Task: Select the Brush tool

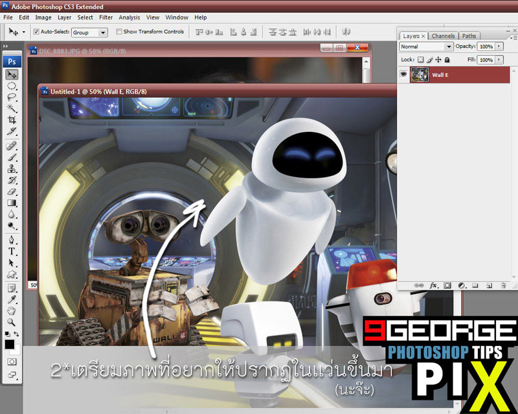Action: coord(12,157)
